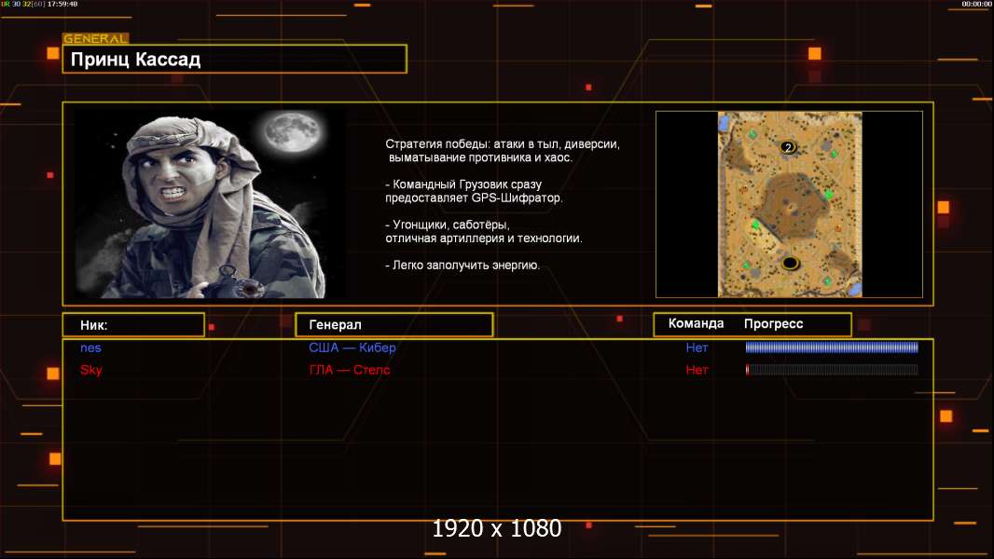Click the 00:00:00 timer in the corner

(976, 4)
